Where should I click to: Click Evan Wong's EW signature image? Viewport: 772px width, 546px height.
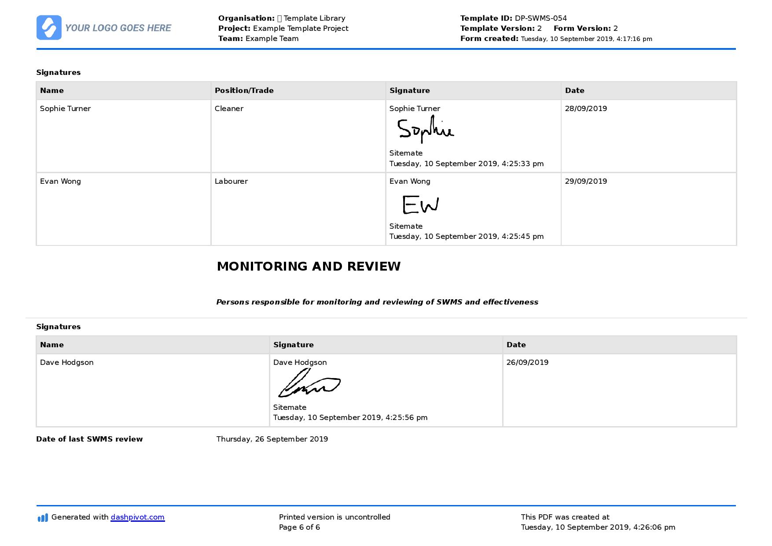tap(421, 204)
